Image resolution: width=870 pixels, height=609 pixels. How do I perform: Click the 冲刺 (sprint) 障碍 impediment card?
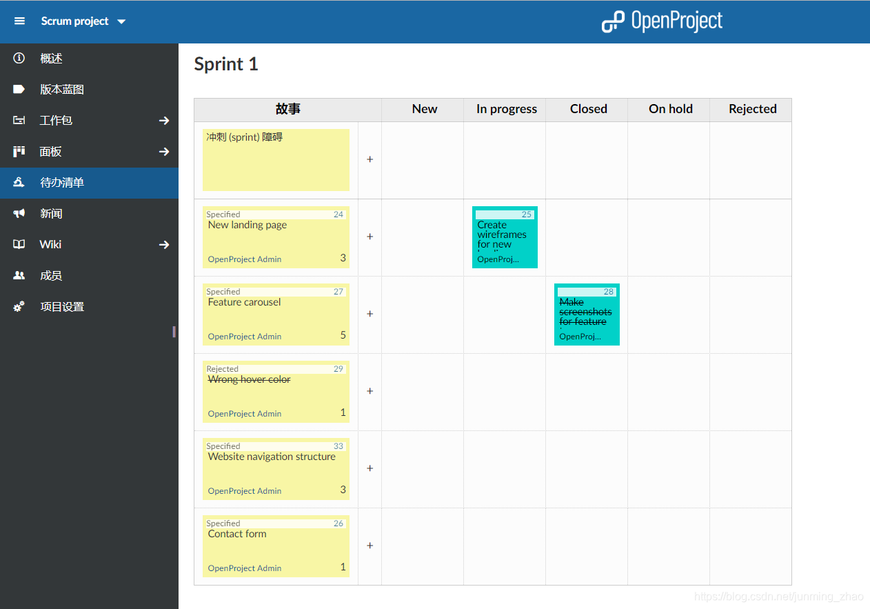pyautogui.click(x=276, y=160)
